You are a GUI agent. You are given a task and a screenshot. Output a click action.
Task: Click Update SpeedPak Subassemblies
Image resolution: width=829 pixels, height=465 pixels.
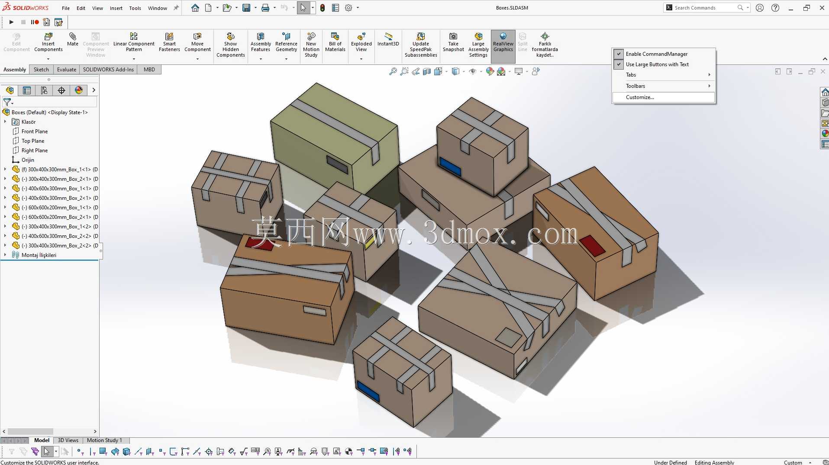click(x=421, y=45)
